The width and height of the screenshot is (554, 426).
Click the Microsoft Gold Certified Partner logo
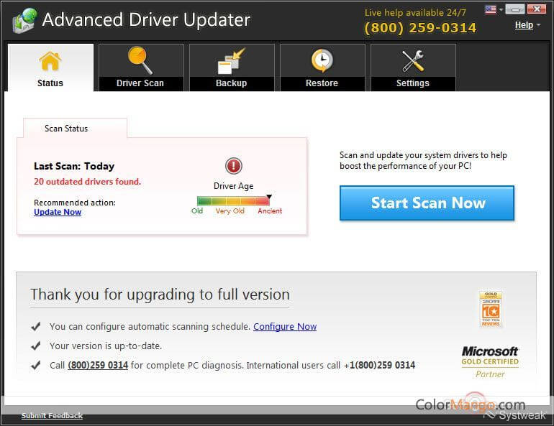[490, 361]
